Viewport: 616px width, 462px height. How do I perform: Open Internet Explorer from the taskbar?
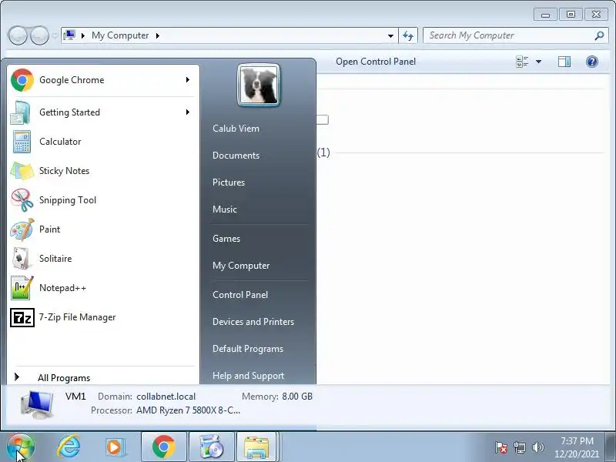(x=69, y=447)
